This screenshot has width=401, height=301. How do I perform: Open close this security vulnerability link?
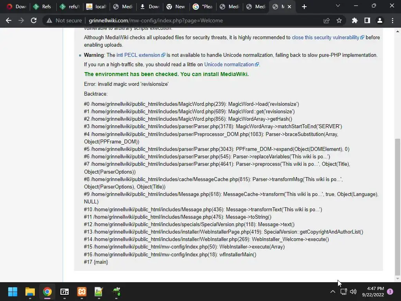(328, 37)
